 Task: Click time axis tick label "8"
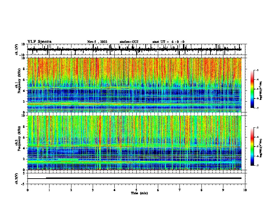pos(201,190)
